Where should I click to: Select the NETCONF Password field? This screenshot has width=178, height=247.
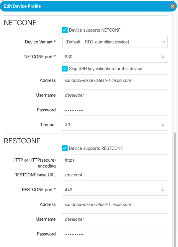coord(115,110)
